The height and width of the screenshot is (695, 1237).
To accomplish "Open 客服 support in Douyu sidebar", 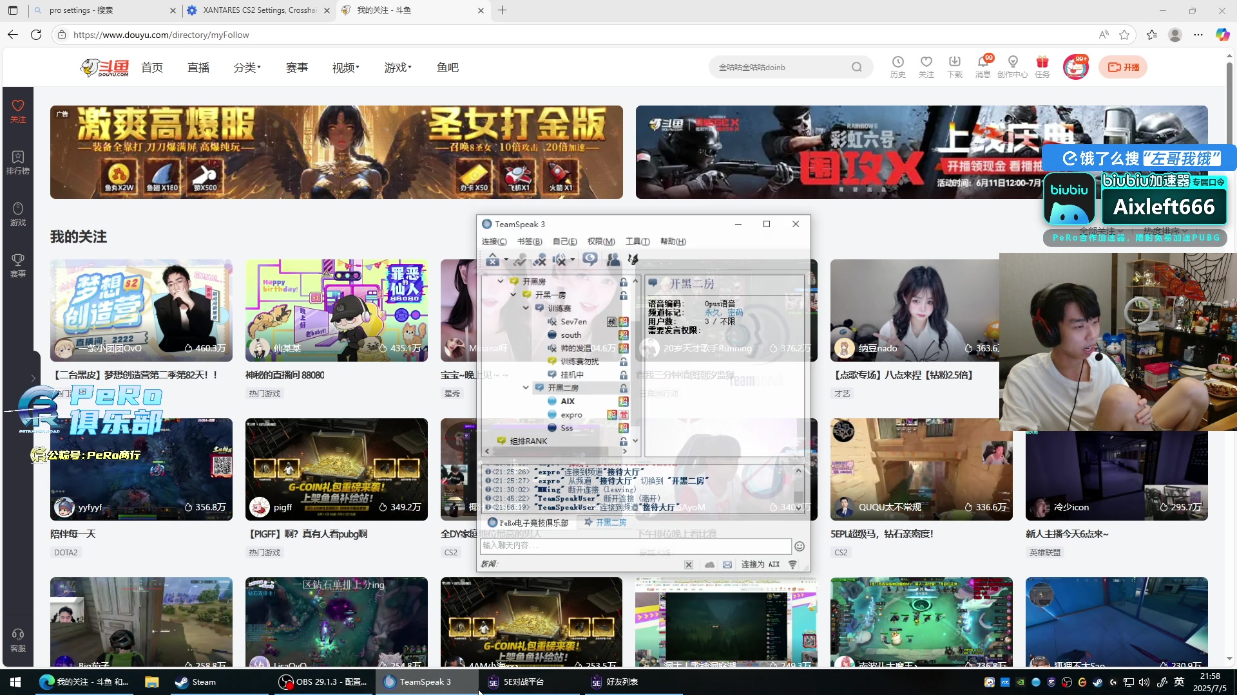I will (18, 640).
